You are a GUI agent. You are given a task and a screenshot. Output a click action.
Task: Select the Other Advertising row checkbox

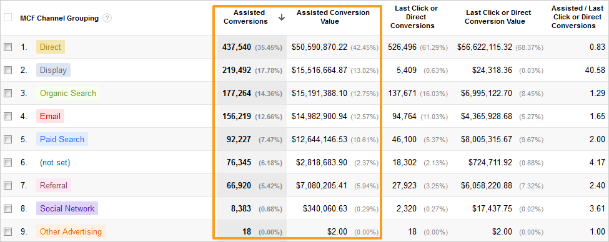coord(7,231)
